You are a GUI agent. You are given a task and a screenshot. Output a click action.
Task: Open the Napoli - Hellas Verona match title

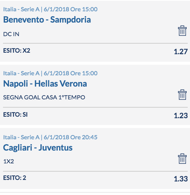coord(45,84)
